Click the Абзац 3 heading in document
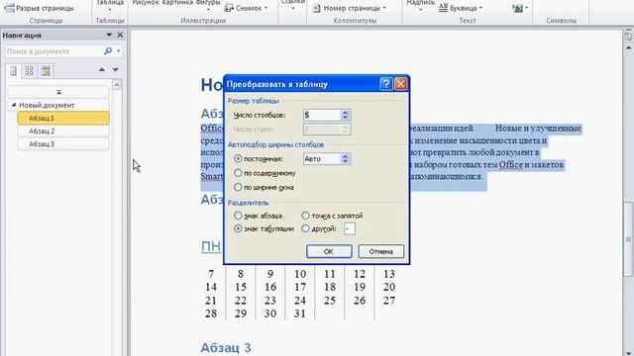Image resolution: width=634 pixels, height=356 pixels. [226, 347]
